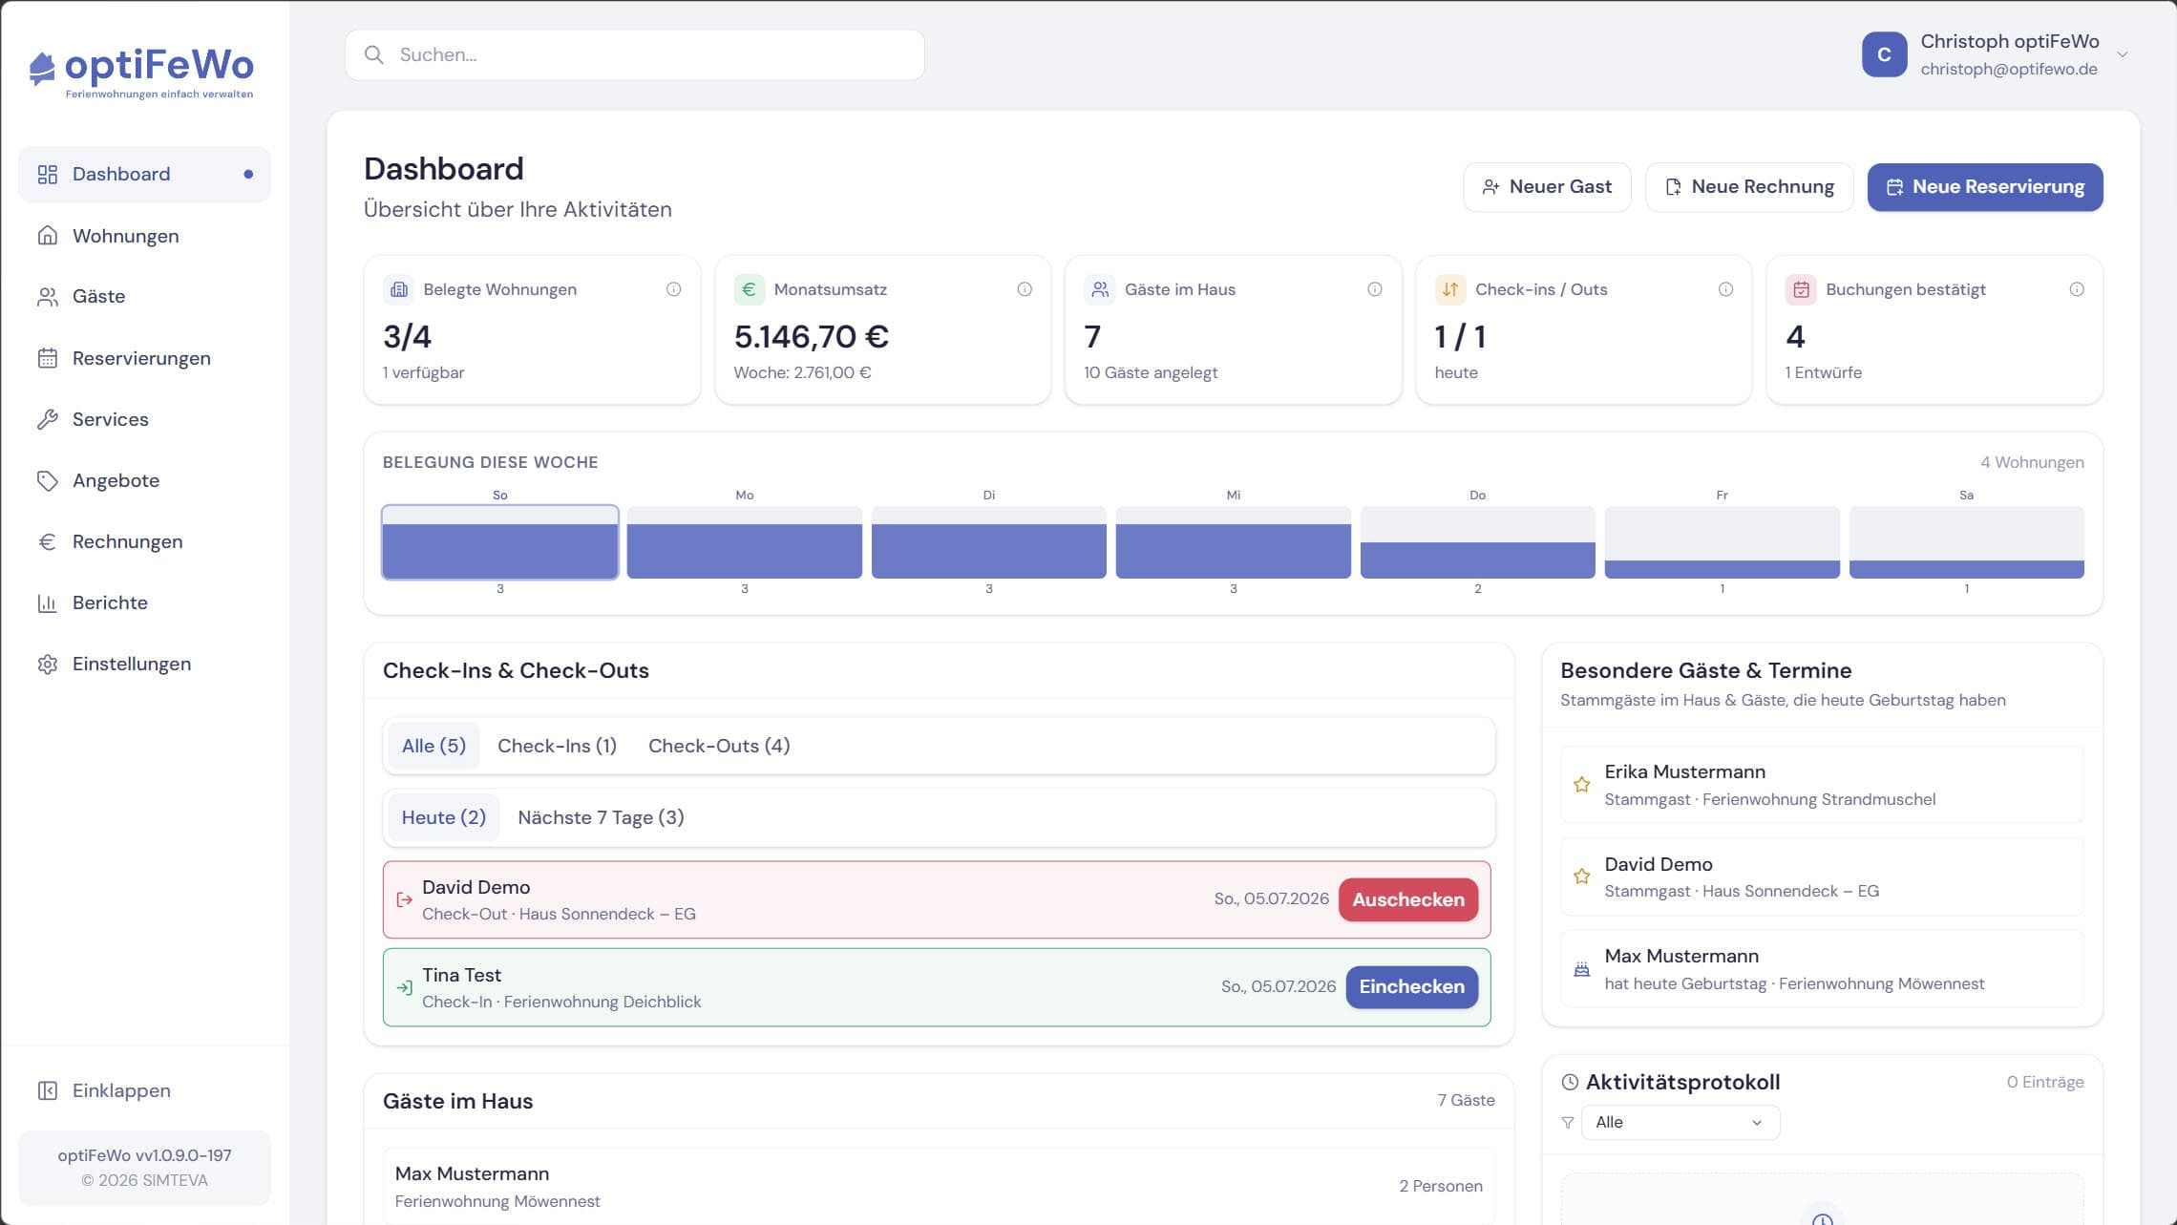Open Max Mustermann row in Gäste im Haus
Viewport: 2177px width, 1225px height.
[939, 1186]
